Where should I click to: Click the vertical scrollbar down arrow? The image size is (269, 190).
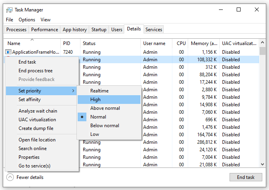click(x=262, y=164)
